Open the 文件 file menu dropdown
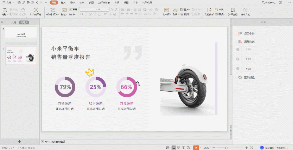This screenshot has width=293, height=150. pyautogui.click(x=8, y=2)
